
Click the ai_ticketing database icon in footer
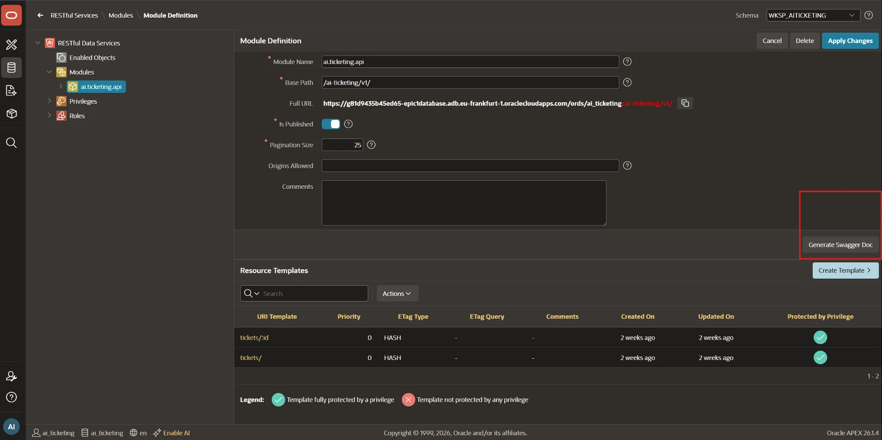pos(85,433)
